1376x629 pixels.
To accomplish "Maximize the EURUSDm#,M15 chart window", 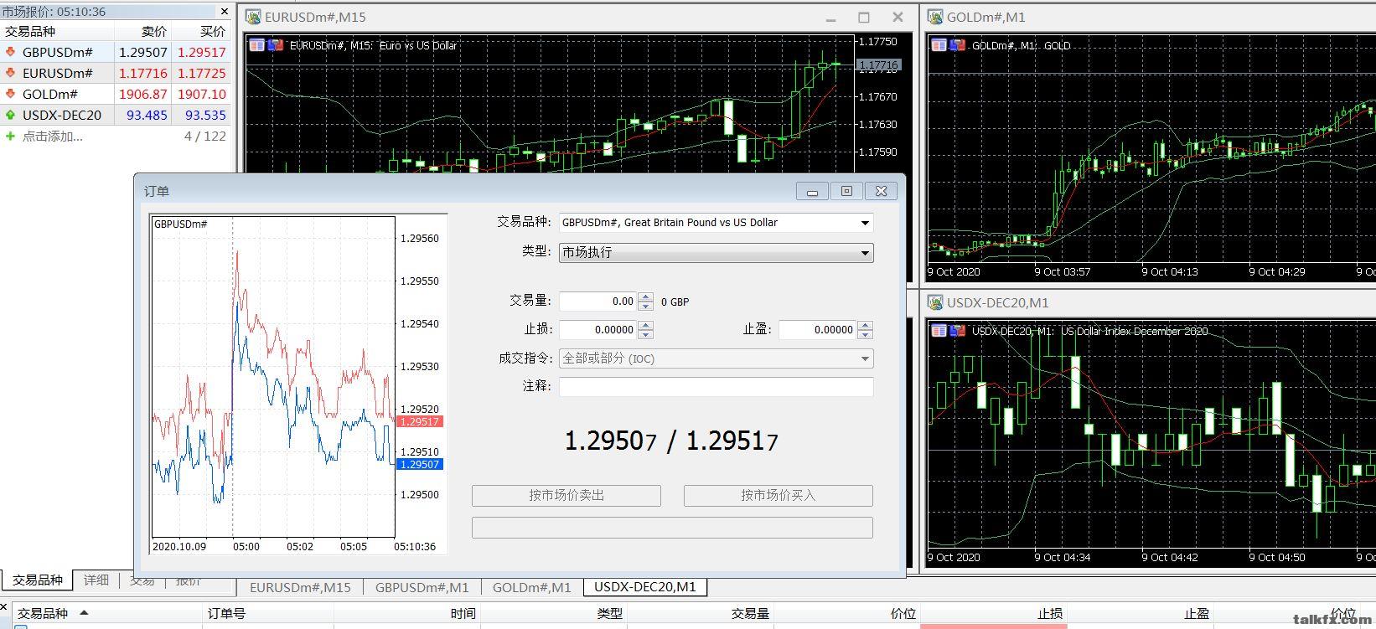I will coord(864,18).
